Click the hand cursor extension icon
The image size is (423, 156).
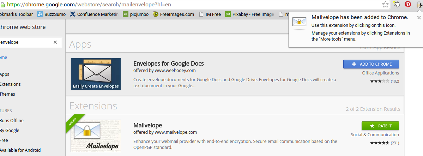pyautogui.click(x=396, y=4)
